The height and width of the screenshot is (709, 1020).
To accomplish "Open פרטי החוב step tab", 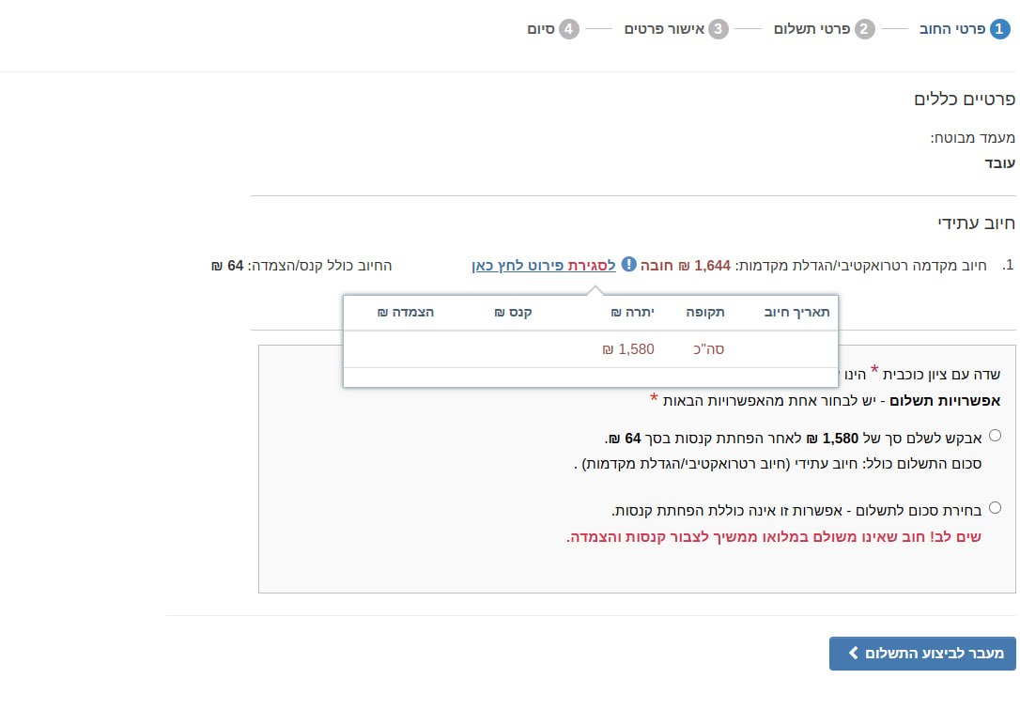I will [x=965, y=29].
